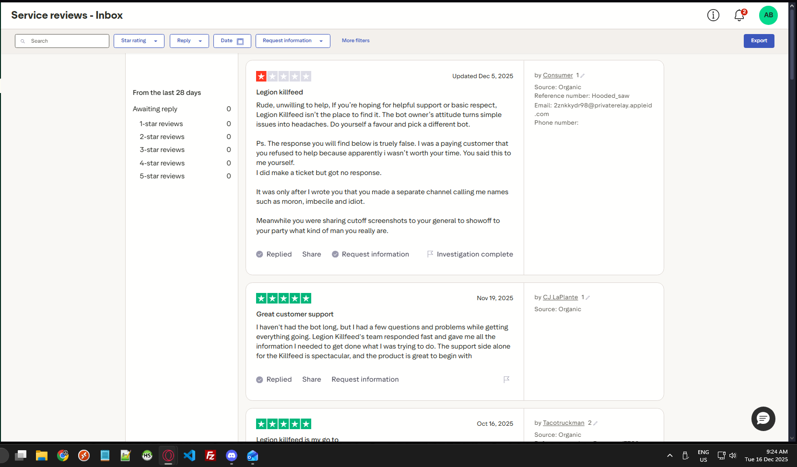Open the network status tray icon
The image size is (797, 467).
tap(721, 455)
